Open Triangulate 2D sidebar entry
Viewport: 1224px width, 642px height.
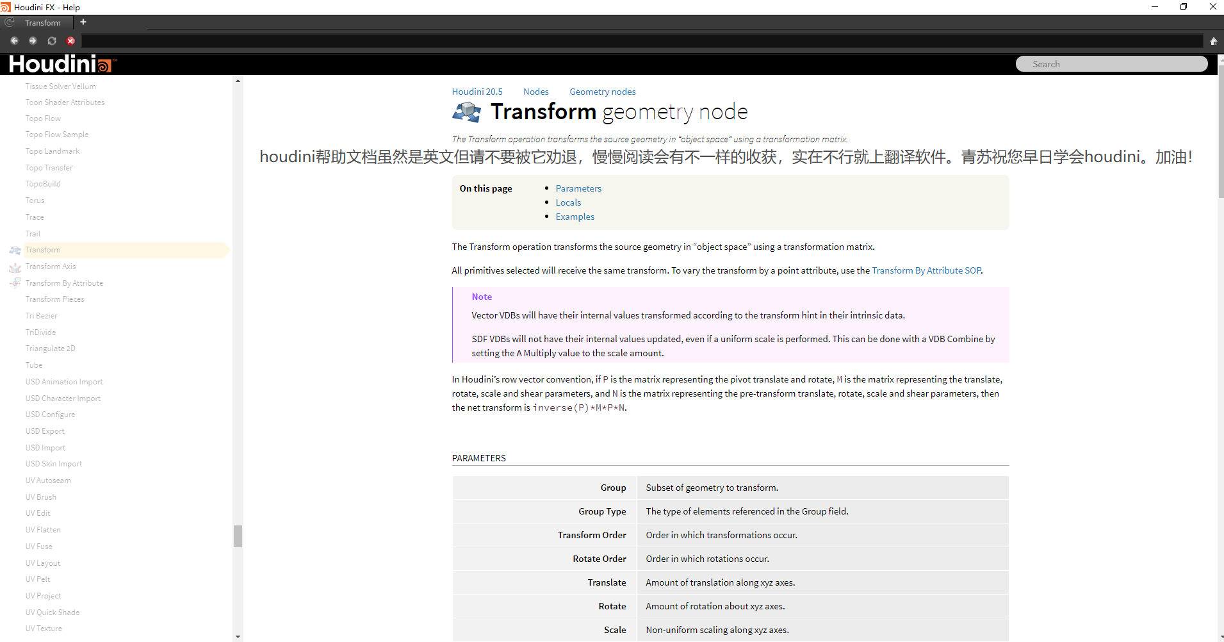[x=50, y=349]
